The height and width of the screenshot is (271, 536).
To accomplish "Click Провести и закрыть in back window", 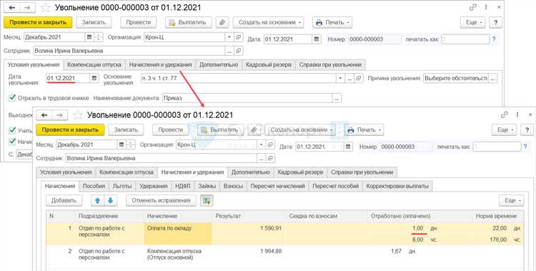I will pyautogui.click(x=38, y=22).
